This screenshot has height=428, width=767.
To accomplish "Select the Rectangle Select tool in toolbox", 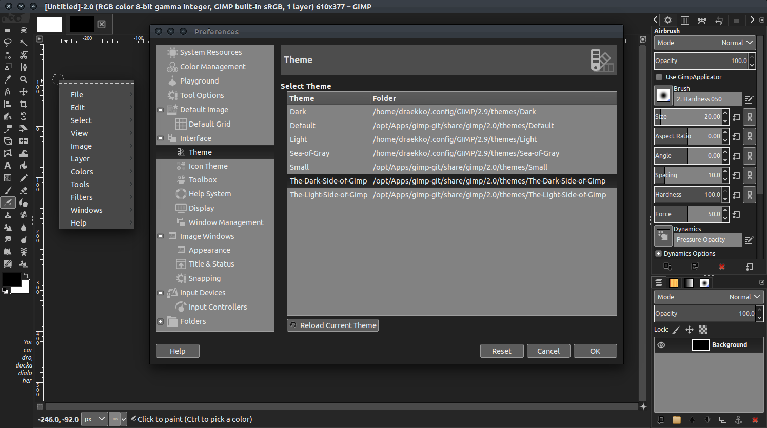I will (8, 30).
